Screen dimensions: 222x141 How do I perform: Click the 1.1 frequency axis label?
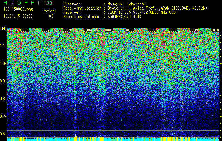point(3,46)
